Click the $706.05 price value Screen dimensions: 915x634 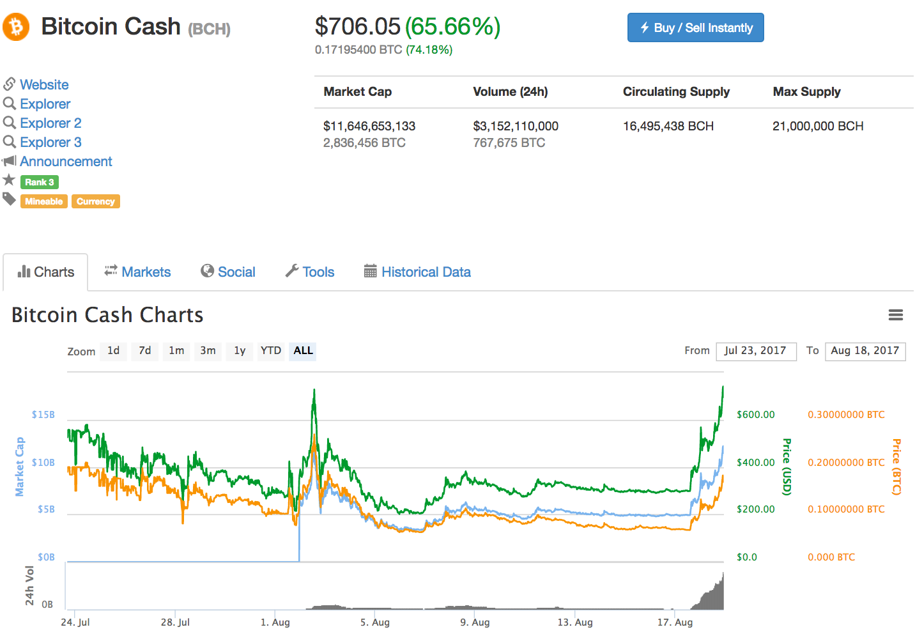(x=358, y=26)
